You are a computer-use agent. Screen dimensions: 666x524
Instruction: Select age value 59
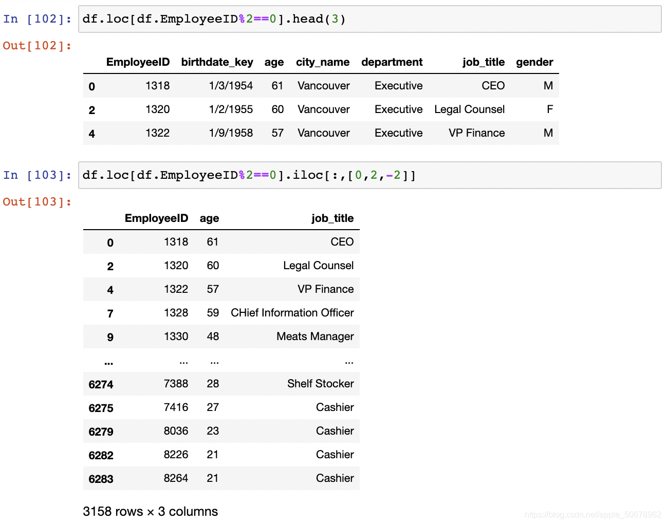click(213, 313)
